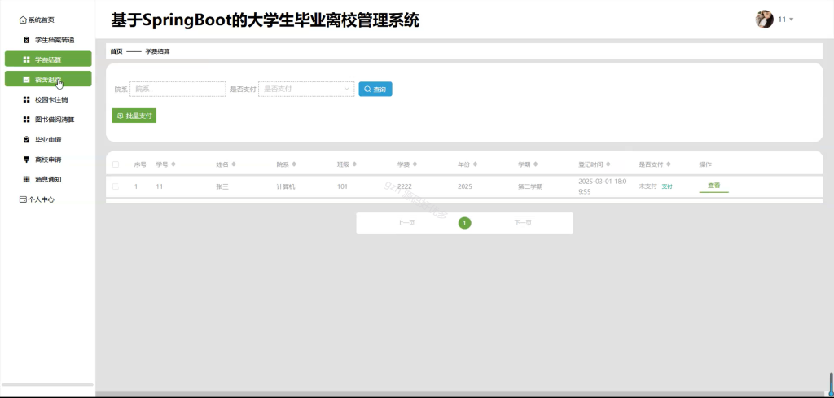The image size is (834, 398).
Task: Sort table by 班级 column arrows
Action: (x=354, y=164)
